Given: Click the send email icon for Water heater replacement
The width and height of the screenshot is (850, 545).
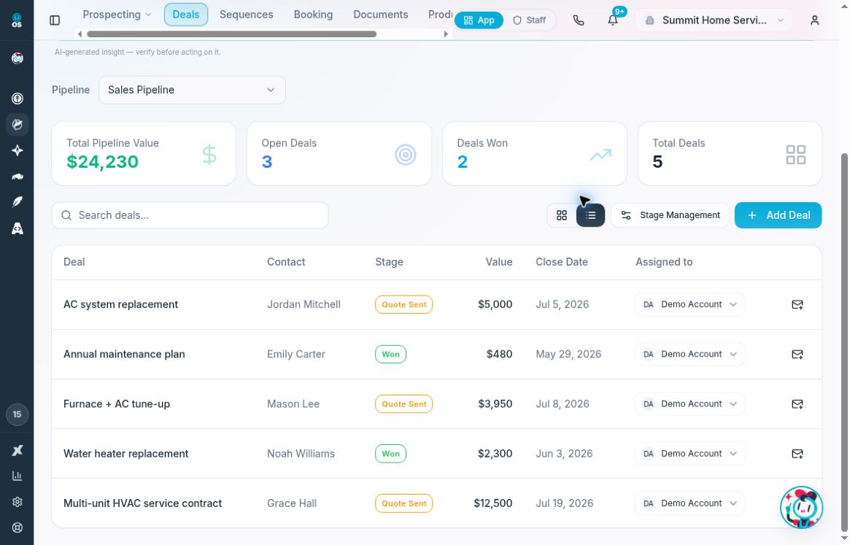Looking at the screenshot, I should (797, 454).
